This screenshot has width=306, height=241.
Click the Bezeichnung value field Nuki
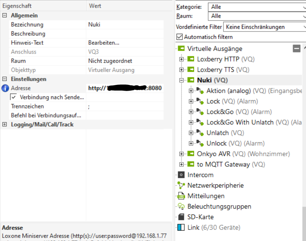click(95, 24)
